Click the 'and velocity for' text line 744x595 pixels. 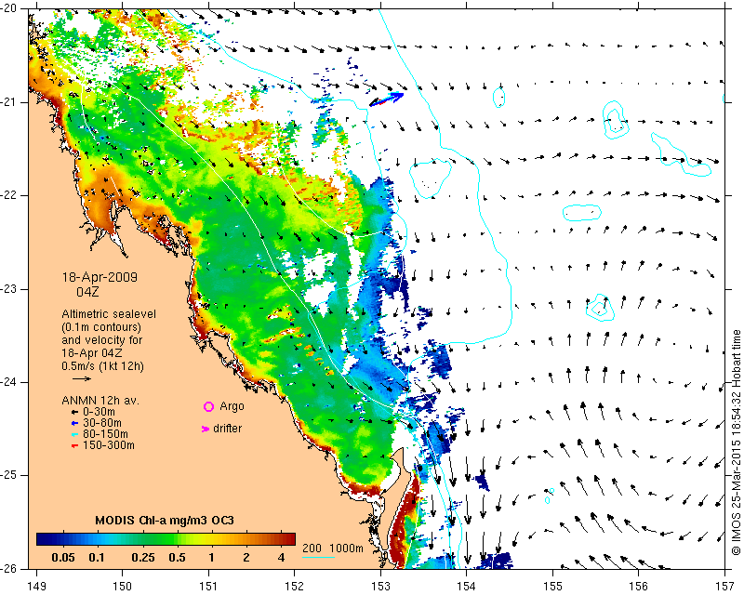coord(102,340)
